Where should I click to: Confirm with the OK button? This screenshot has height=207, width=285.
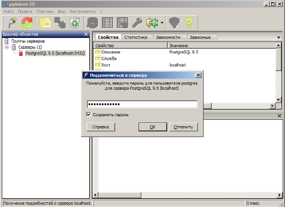tap(153, 127)
